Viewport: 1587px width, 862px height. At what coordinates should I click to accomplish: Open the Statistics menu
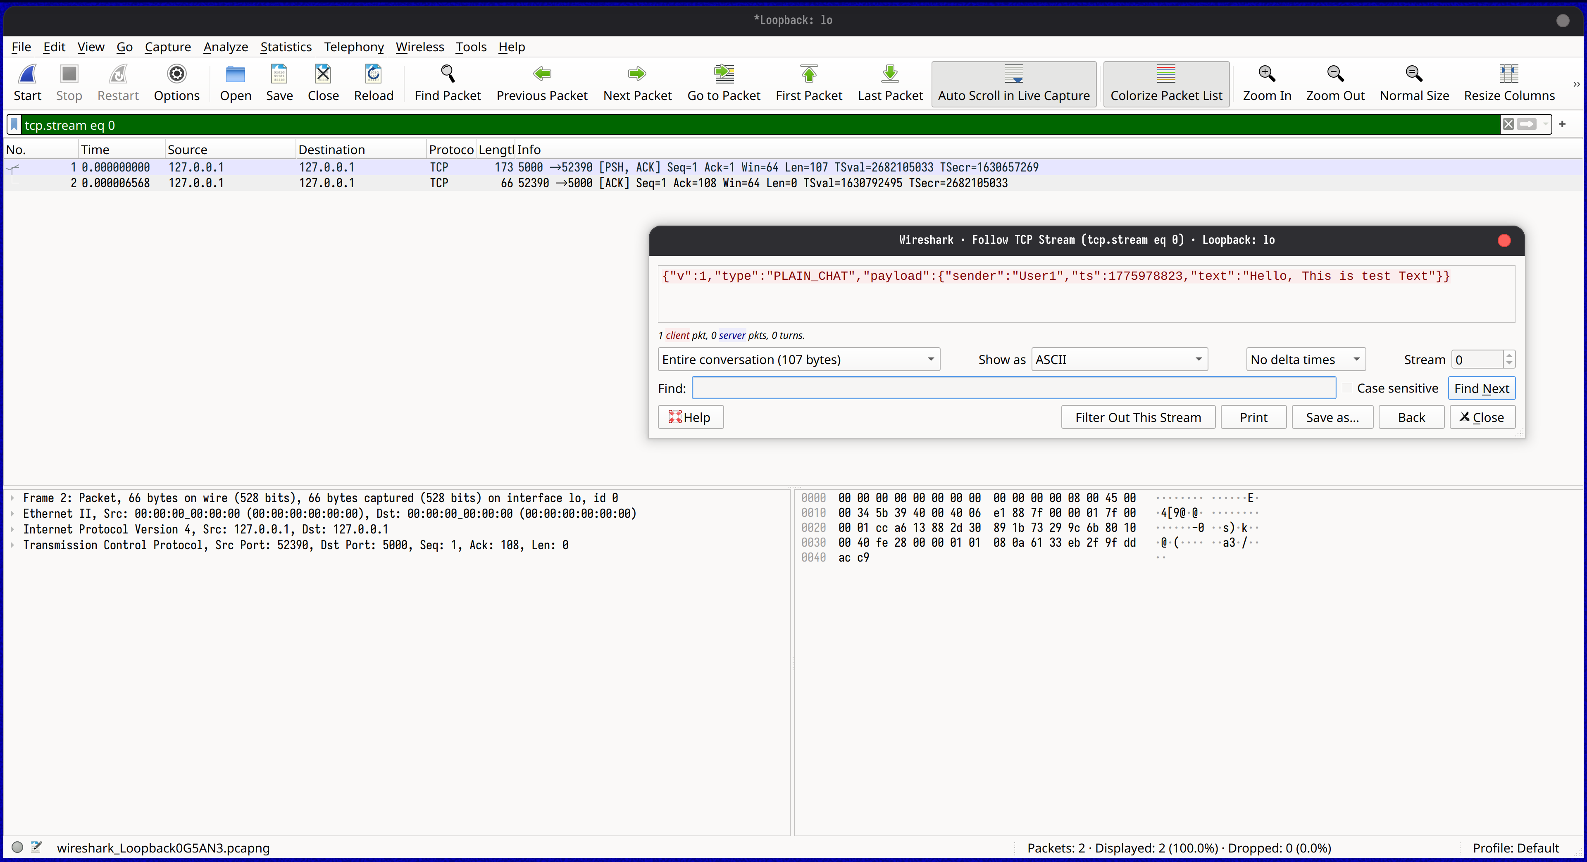tap(286, 47)
